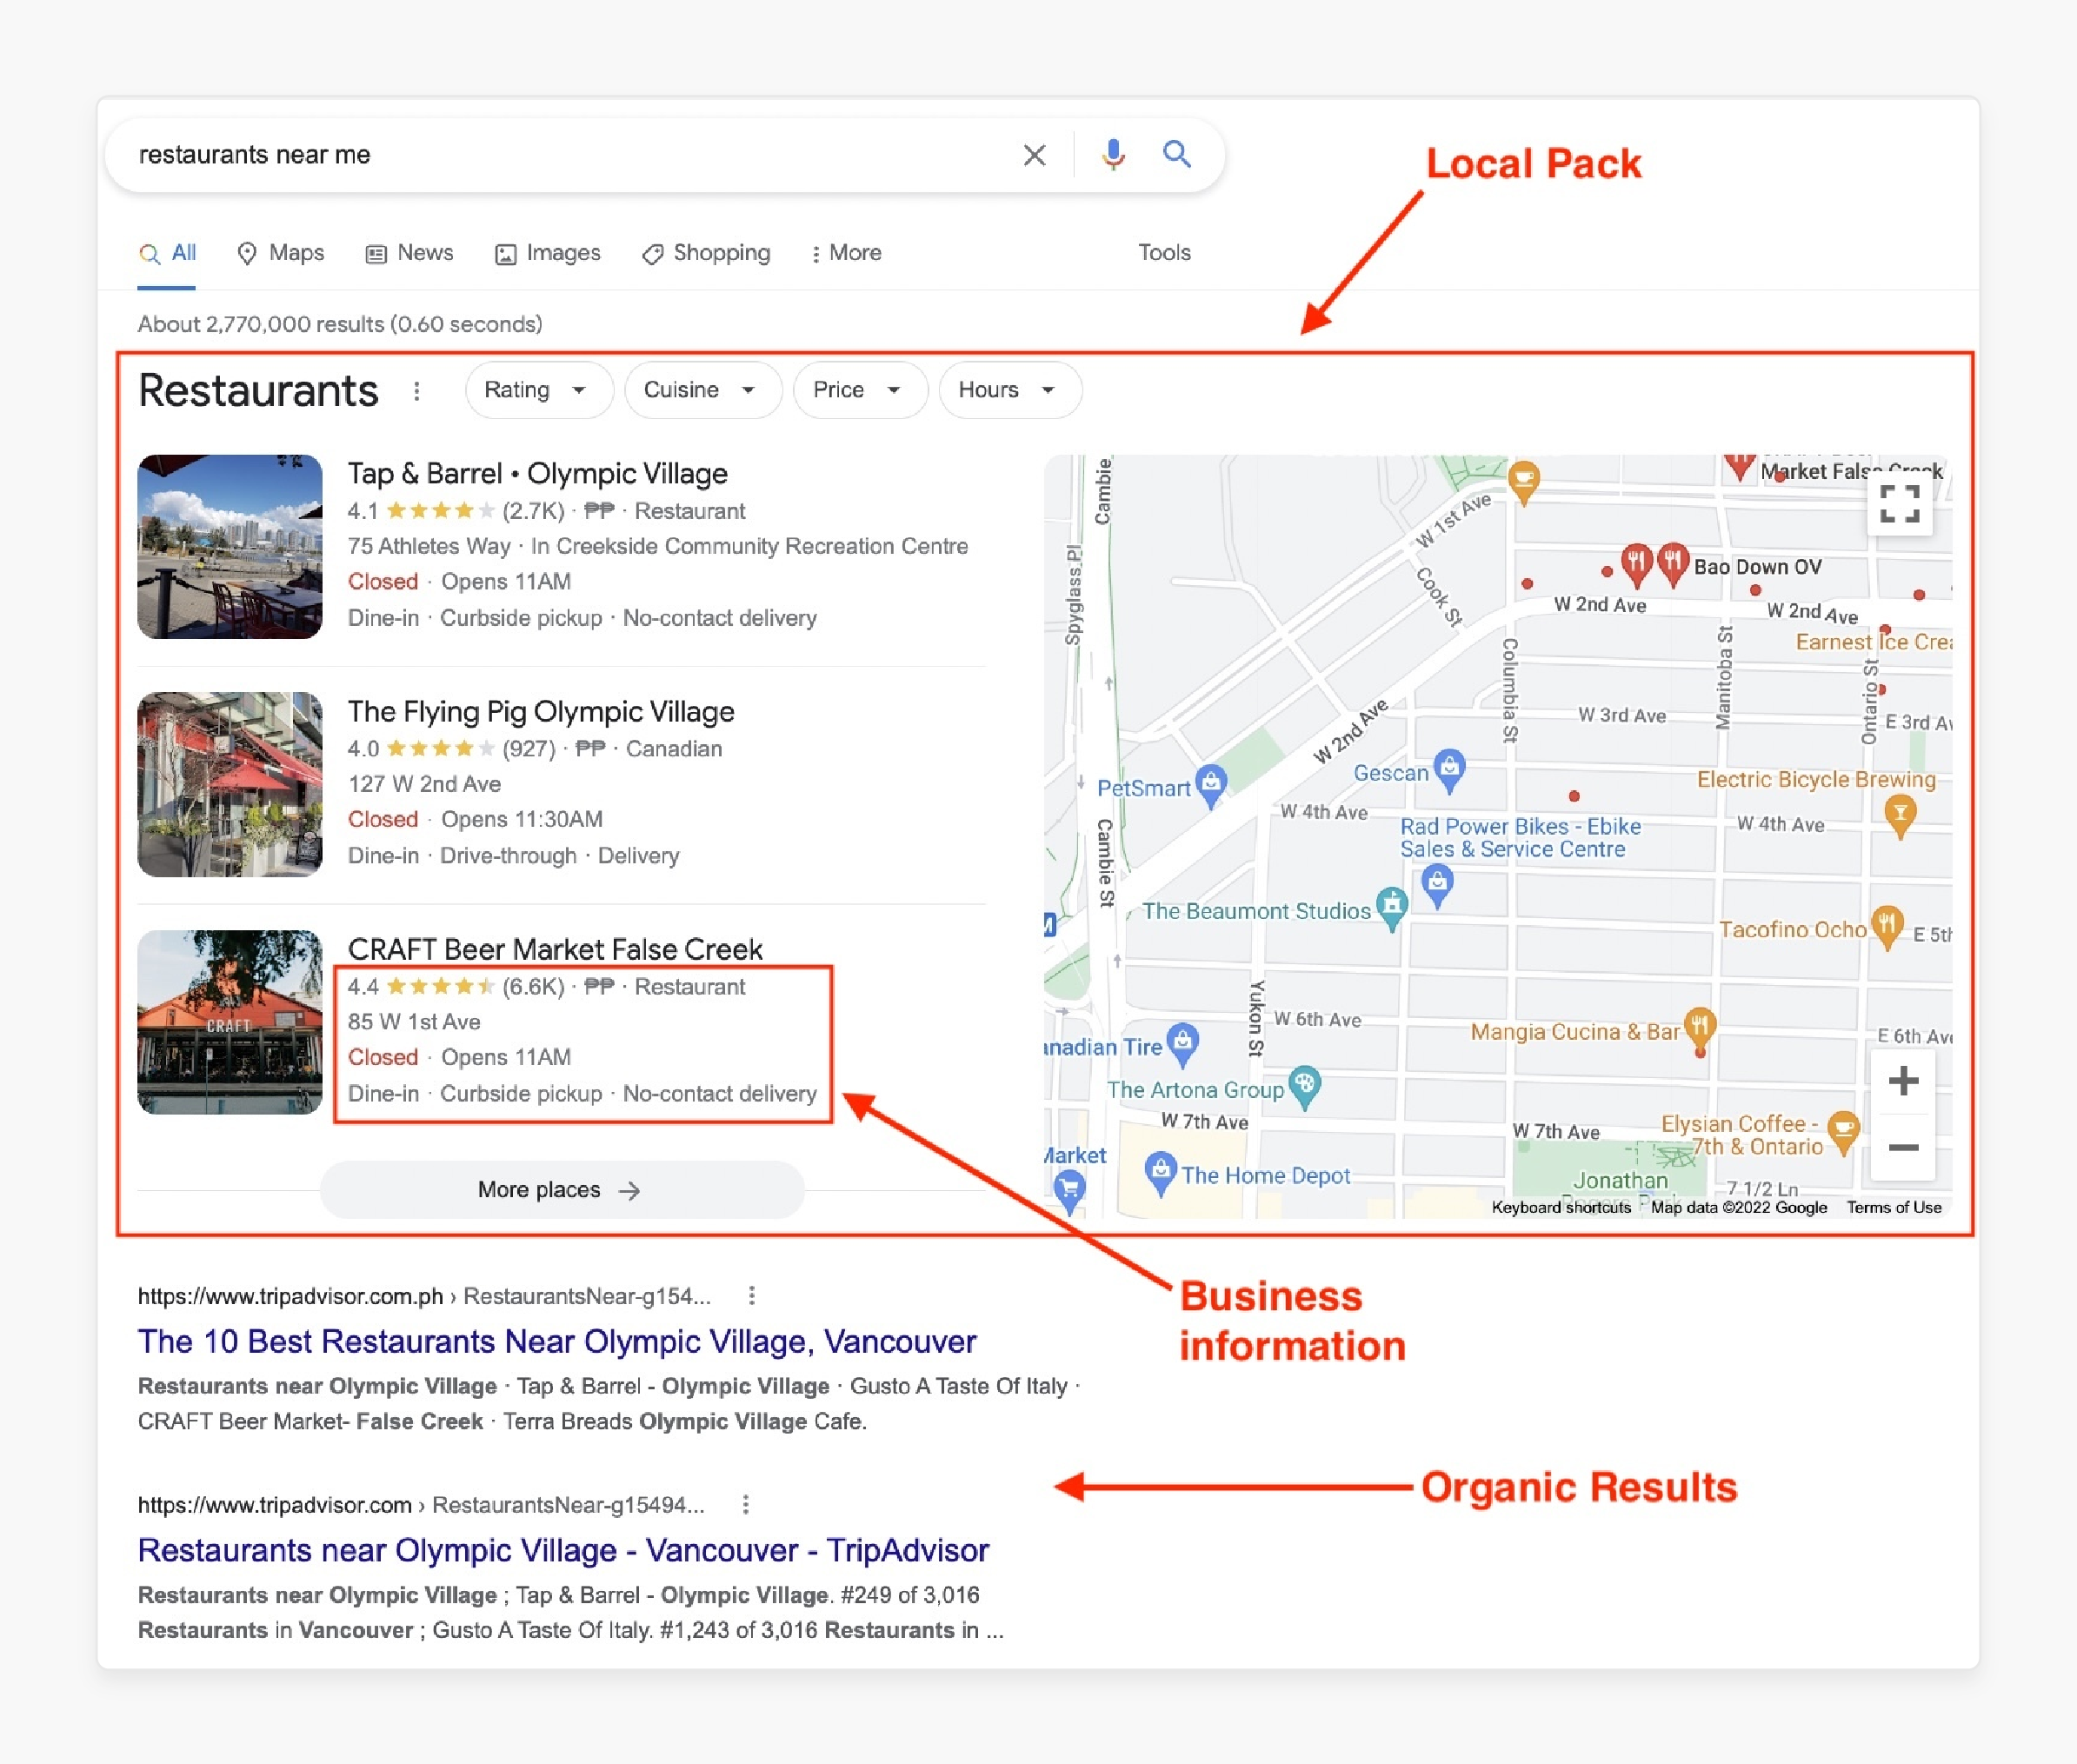Click the Elysian Coffee cafe pin
2077x1764 pixels.
(1842, 1131)
